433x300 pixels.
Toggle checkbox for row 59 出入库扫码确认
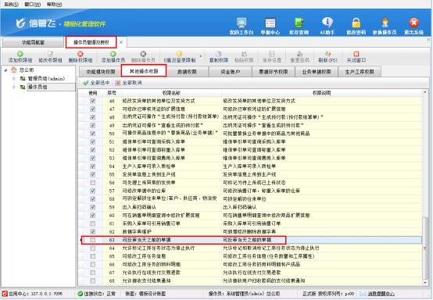93,207
